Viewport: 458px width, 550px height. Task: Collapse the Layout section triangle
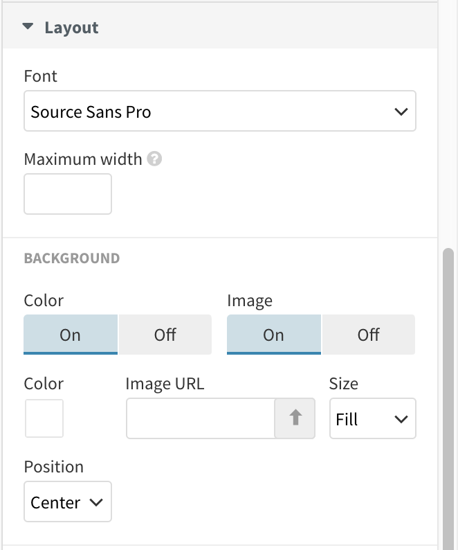(28, 28)
